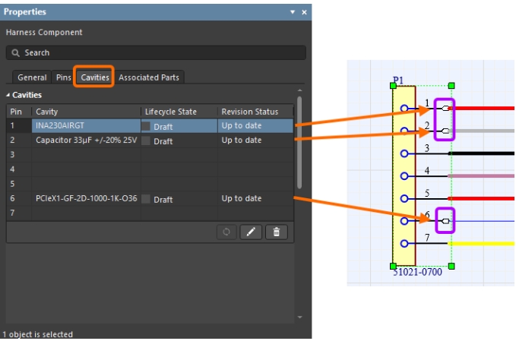Viewport: 516px width, 341px height.
Task: Click Draft state in the PCIeX1 row
Action: (163, 200)
